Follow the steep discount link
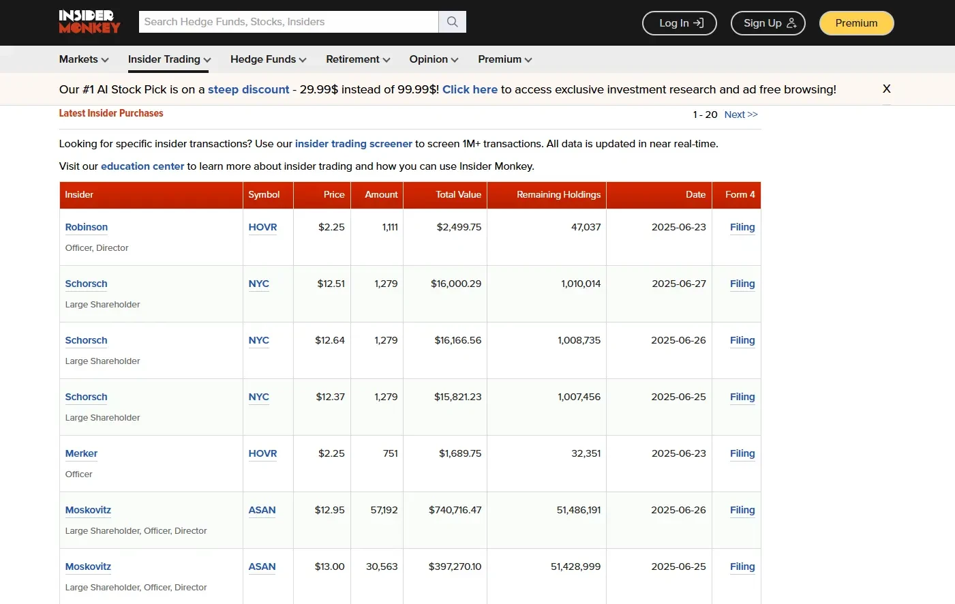Screen dimensions: 955x604 tap(249, 89)
